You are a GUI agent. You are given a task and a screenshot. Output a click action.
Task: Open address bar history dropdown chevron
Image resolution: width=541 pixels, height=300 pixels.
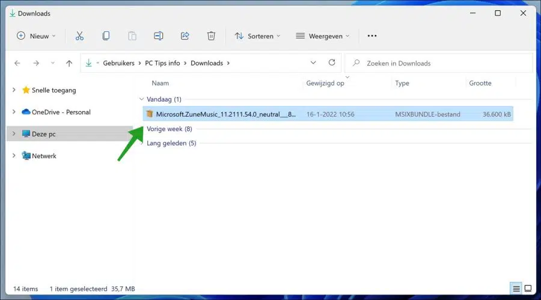click(x=313, y=63)
